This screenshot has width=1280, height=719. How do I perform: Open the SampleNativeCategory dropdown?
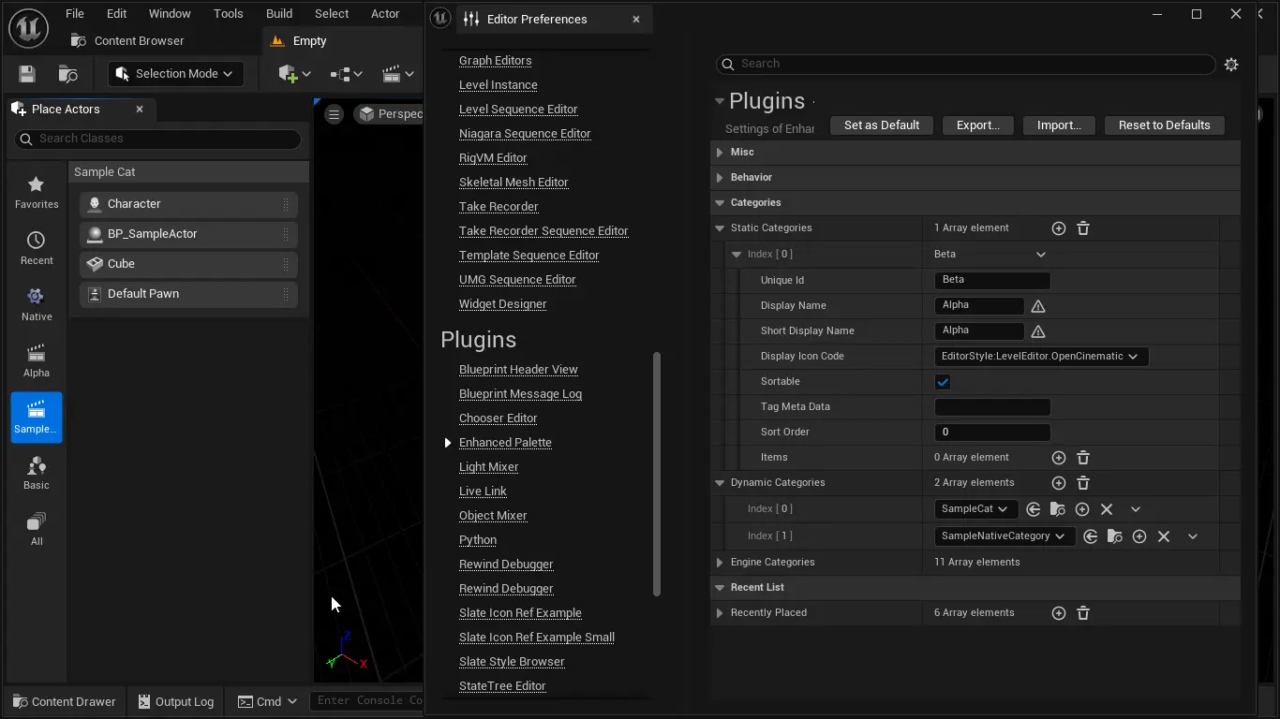(1003, 536)
